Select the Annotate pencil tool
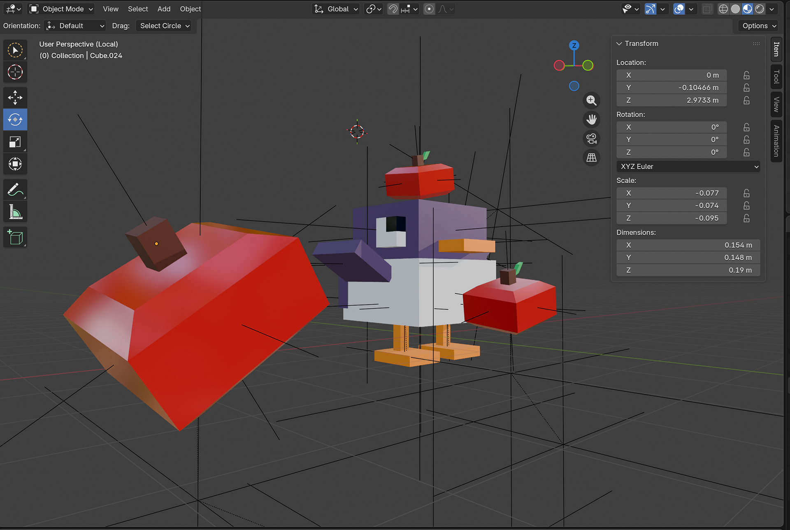 coord(15,190)
